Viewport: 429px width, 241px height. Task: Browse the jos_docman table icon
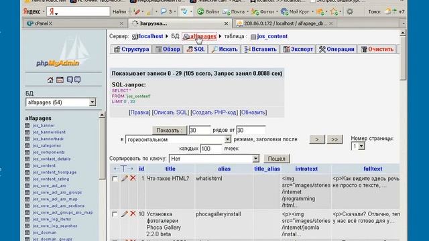27,232
